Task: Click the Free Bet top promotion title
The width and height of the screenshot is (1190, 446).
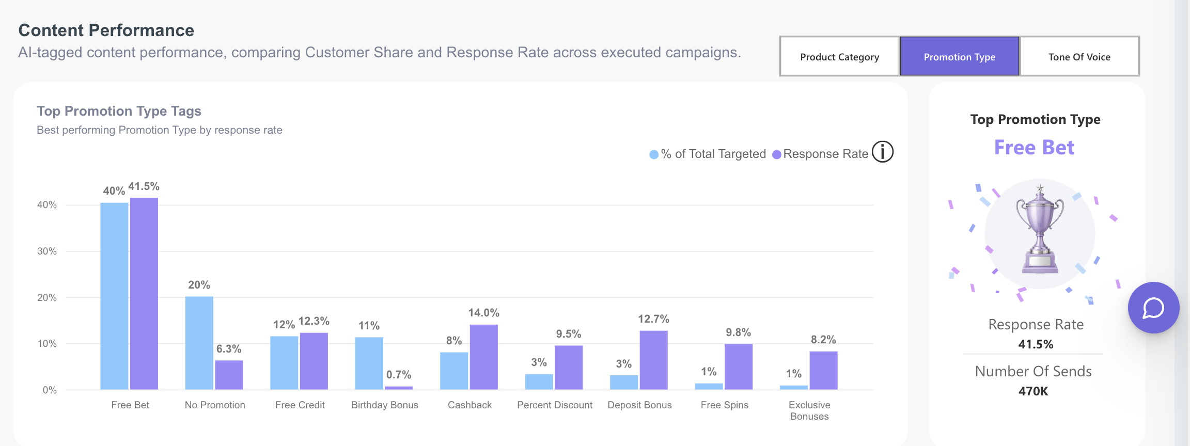Action: coord(1035,148)
